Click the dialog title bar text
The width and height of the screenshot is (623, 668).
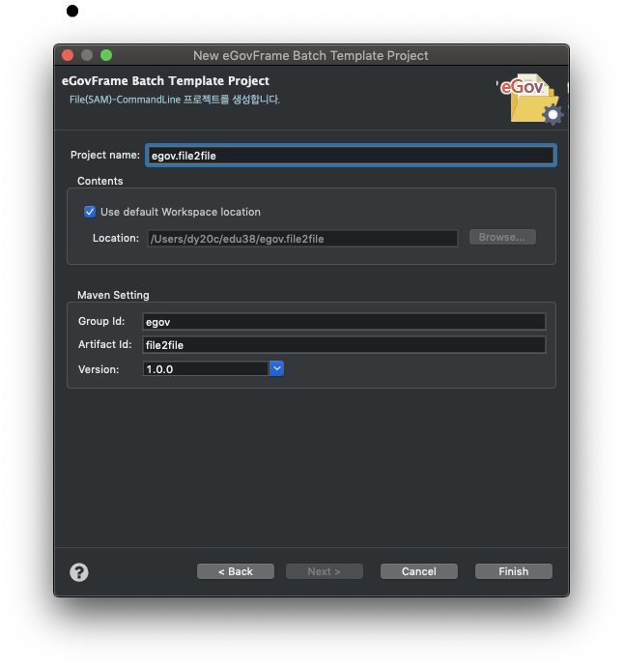tap(311, 56)
